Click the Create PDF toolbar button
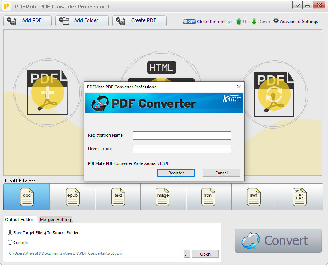Image resolution: width=328 pixels, height=265 pixels. coord(139,21)
